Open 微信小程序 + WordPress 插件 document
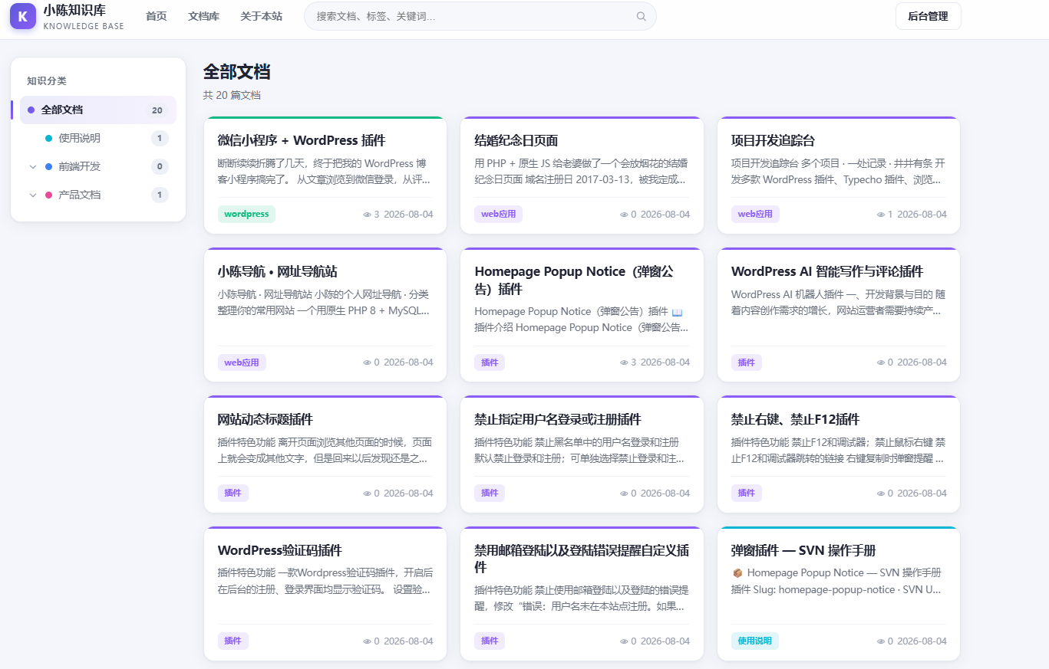Viewport: 1049px width, 669px height. coord(302,140)
